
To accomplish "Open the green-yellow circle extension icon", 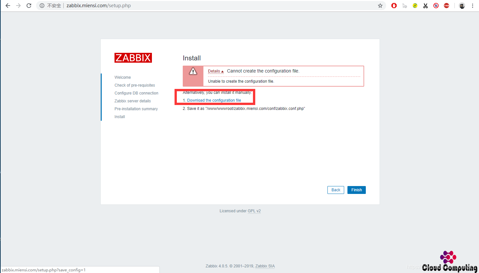I will pyautogui.click(x=415, y=6).
